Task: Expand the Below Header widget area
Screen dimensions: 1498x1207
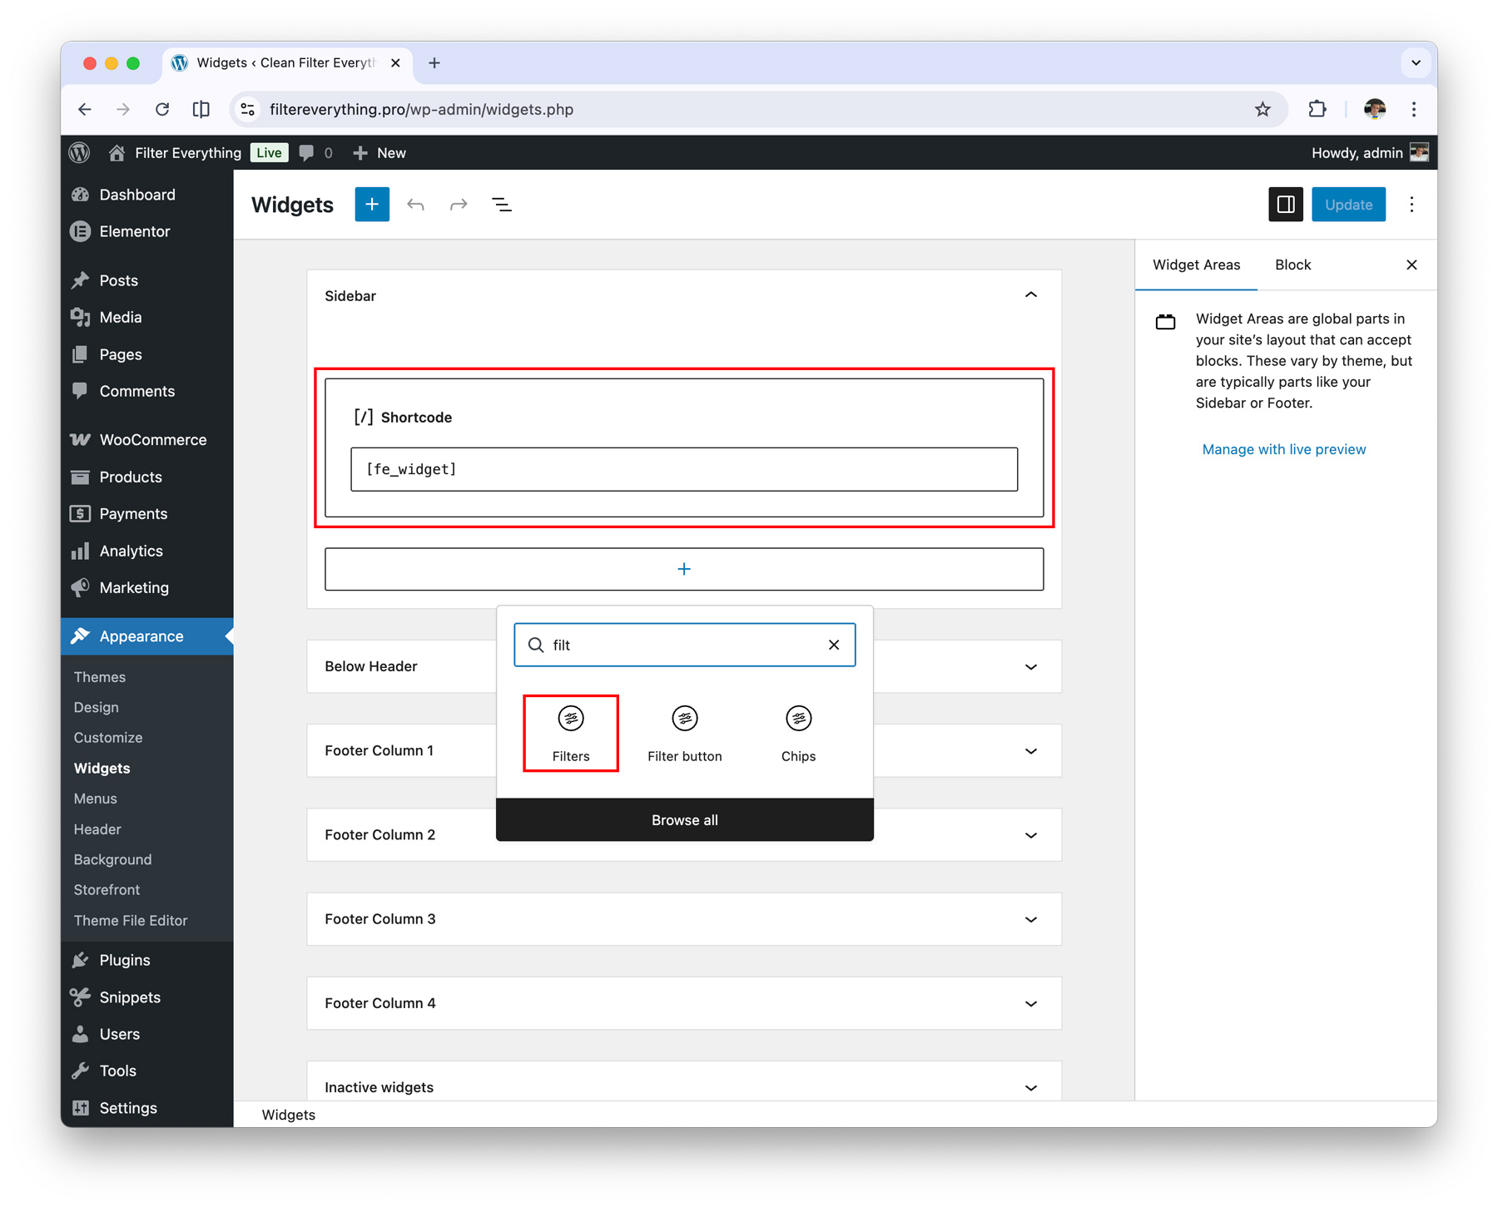Action: pyautogui.click(x=1030, y=666)
